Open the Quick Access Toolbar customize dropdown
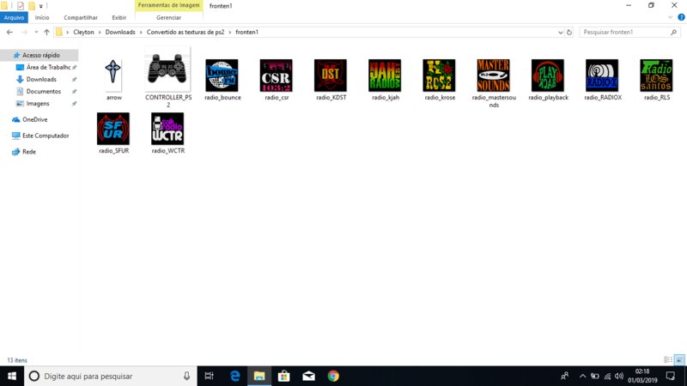 click(40, 6)
